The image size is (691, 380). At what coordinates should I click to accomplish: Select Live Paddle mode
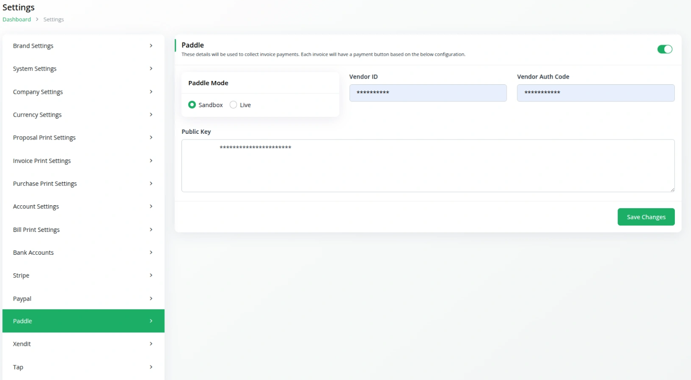tap(233, 105)
